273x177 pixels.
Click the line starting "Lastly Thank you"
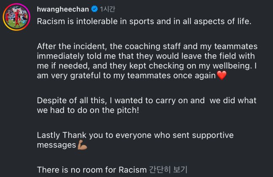click(x=135, y=136)
